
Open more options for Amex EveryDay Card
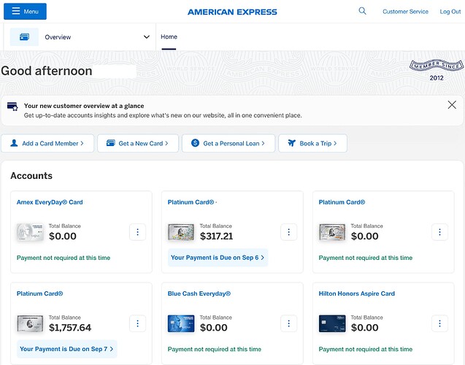click(x=137, y=232)
